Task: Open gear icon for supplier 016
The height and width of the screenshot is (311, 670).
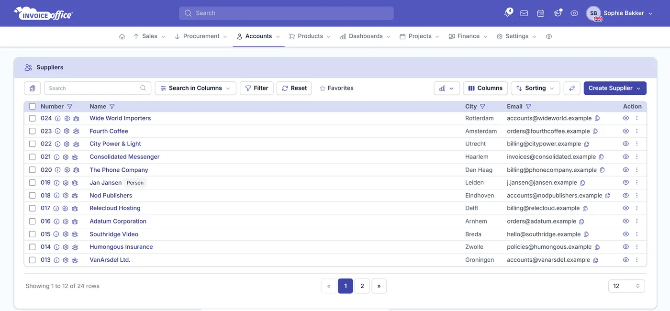Action: (x=66, y=222)
